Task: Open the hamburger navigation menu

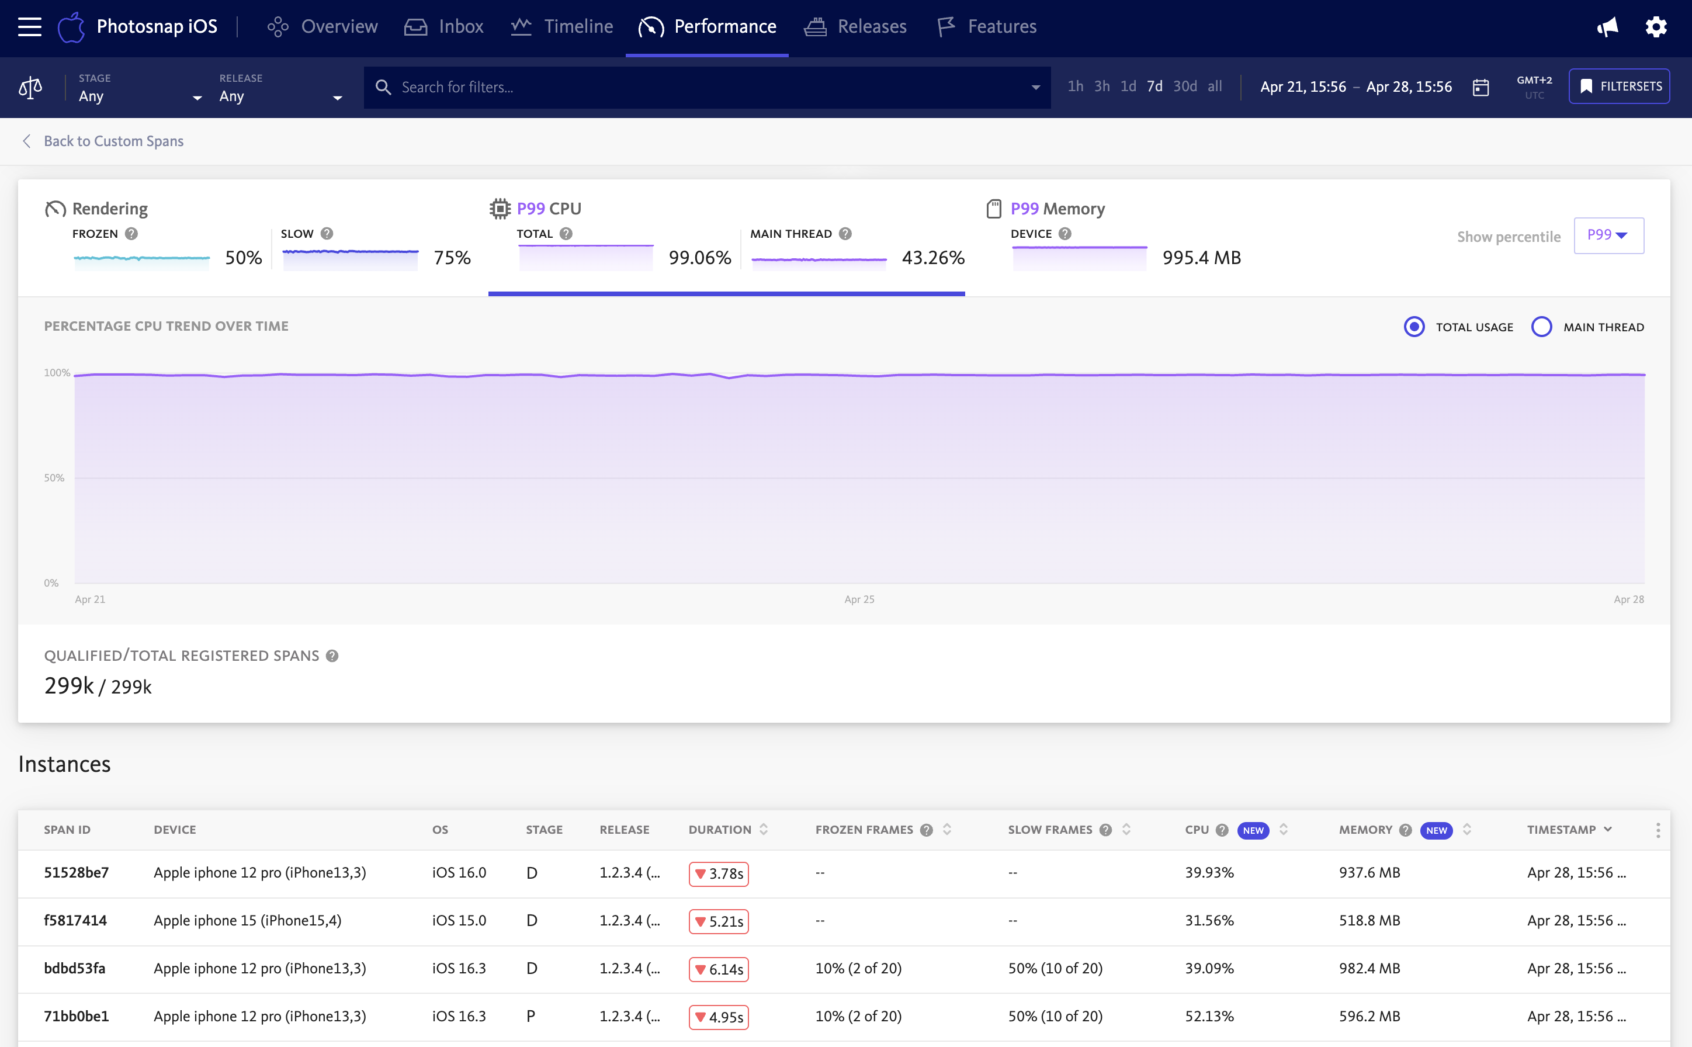Action: point(29,27)
